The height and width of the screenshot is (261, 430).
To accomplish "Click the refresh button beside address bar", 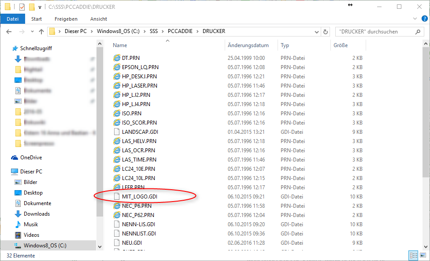I will pyautogui.click(x=326, y=32).
